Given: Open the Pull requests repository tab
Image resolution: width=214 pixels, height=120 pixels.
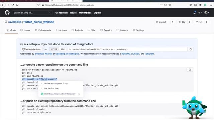Looking at the screenshot, I should [43, 30].
